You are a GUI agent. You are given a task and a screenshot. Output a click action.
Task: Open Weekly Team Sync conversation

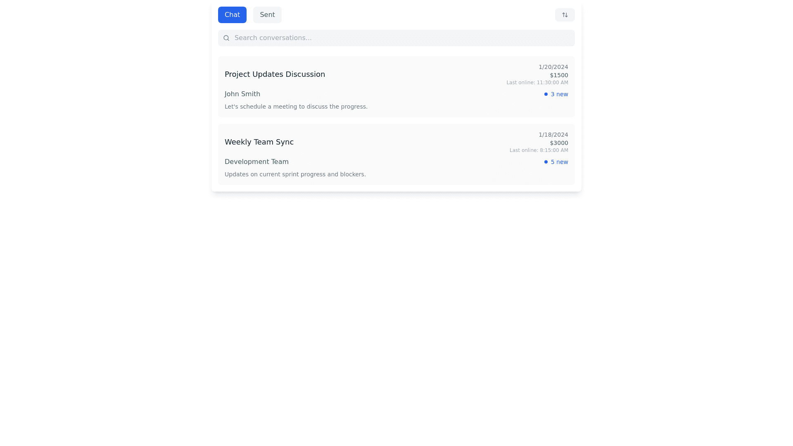(259, 142)
